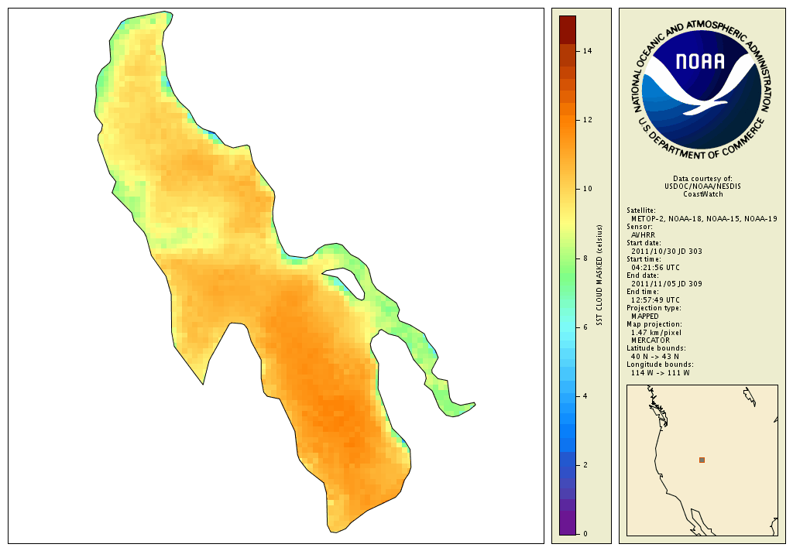
Task: Click the 'Satellite:' label
Action: [x=641, y=210]
